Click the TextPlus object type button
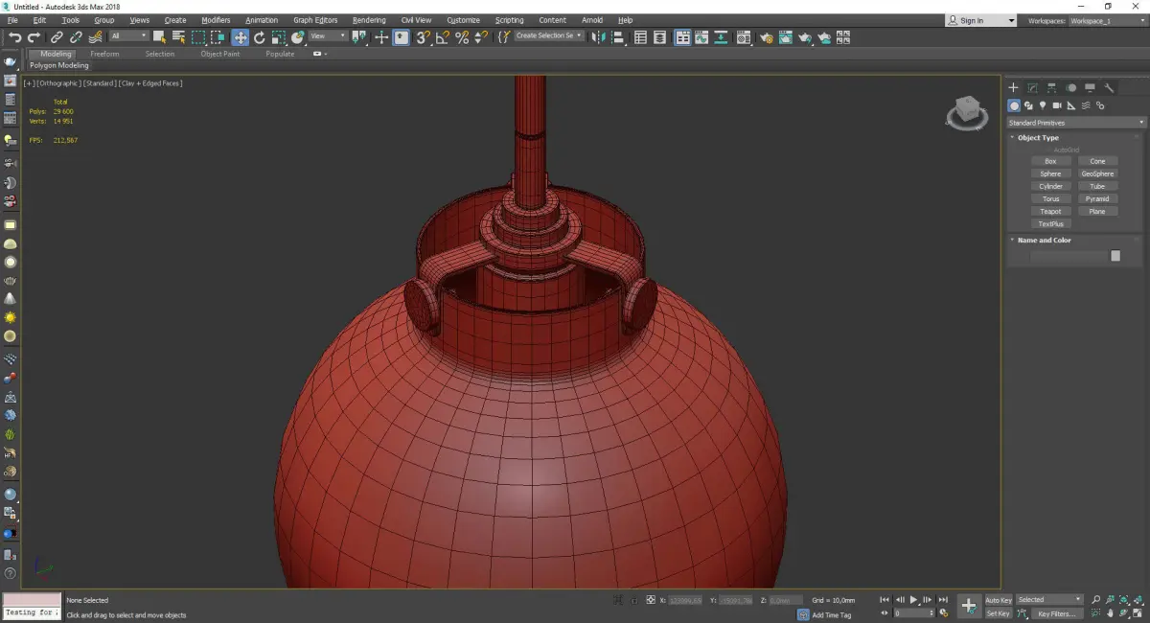1150x623 pixels. (1050, 223)
